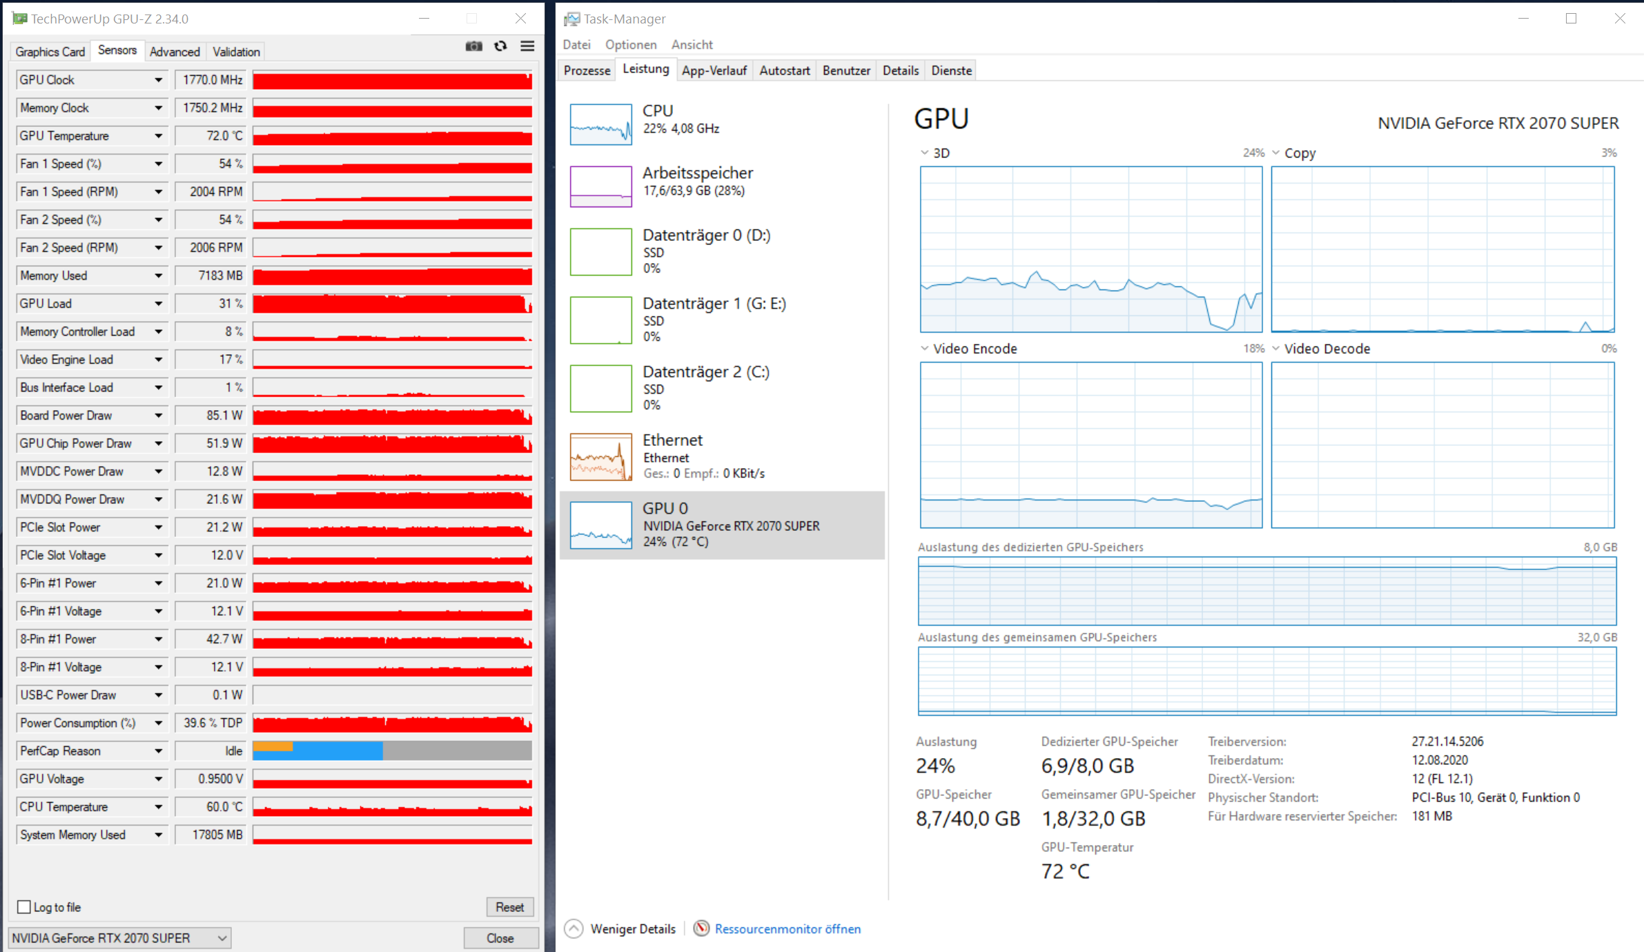Image resolution: width=1644 pixels, height=952 pixels.
Task: Click the Reset button in GPU-Z
Action: 509,907
